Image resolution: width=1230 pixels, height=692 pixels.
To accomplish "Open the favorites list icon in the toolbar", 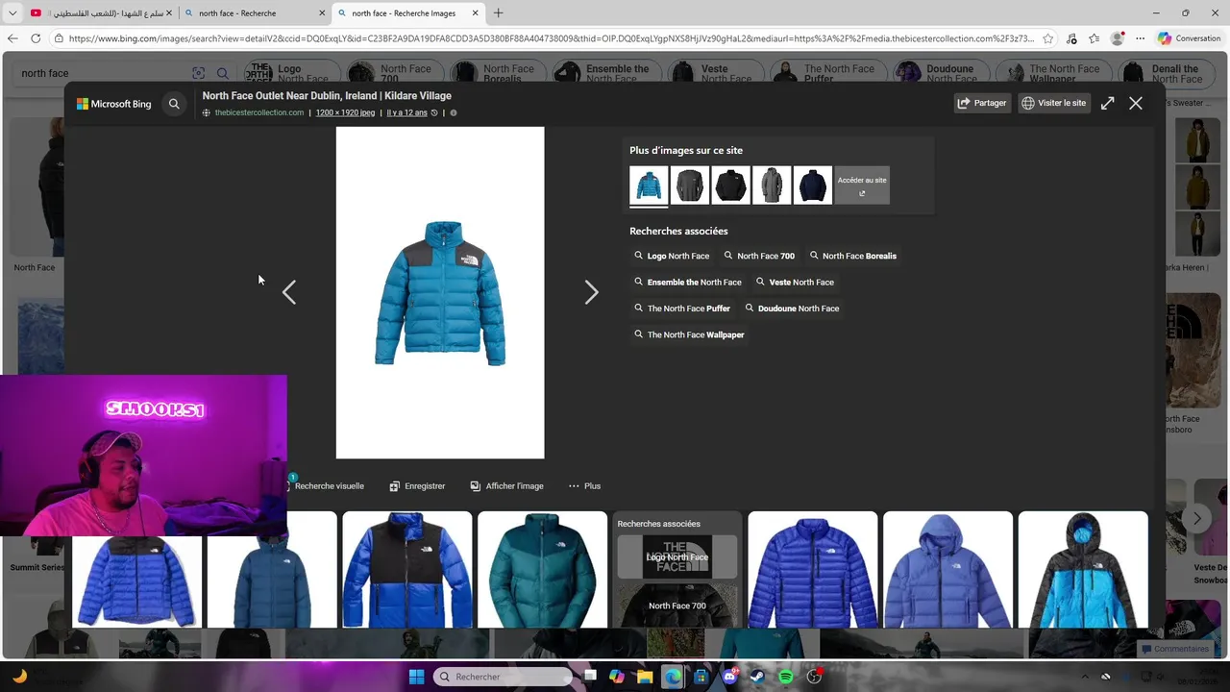I will (1095, 38).
